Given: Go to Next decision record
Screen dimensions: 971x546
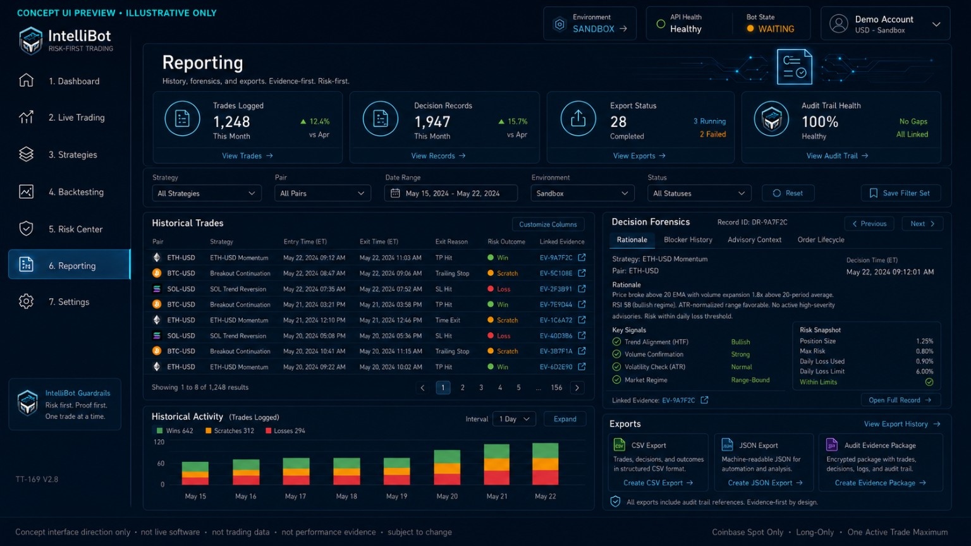Looking at the screenshot, I should 922,224.
